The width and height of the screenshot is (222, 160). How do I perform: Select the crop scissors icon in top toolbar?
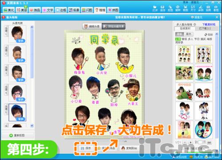pos(185,7)
